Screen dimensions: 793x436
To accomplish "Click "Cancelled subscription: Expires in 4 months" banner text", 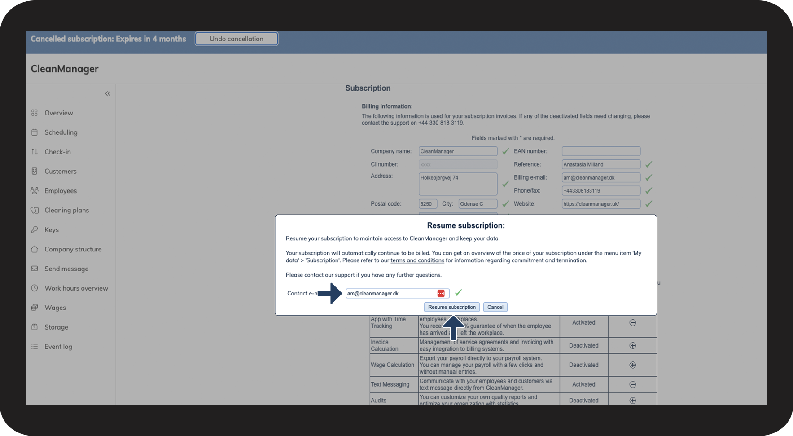I will coord(108,39).
